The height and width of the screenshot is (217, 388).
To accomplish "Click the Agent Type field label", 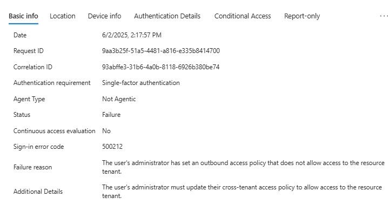I will pos(29,99).
